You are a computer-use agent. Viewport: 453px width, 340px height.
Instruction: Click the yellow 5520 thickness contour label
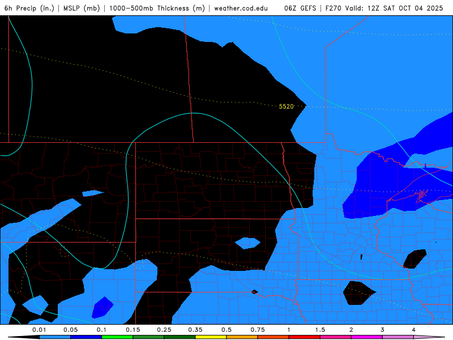[287, 107]
